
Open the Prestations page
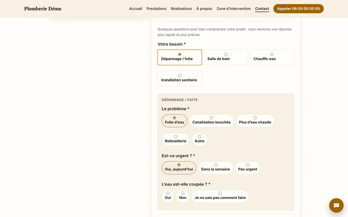156,9
